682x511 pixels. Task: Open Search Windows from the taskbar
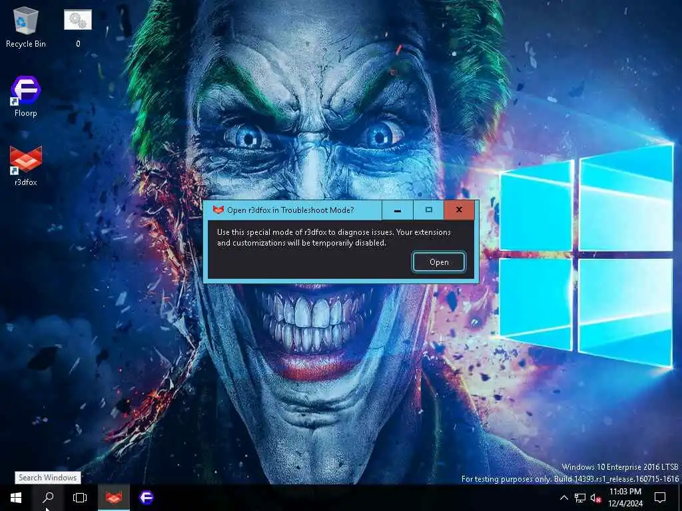coord(48,498)
